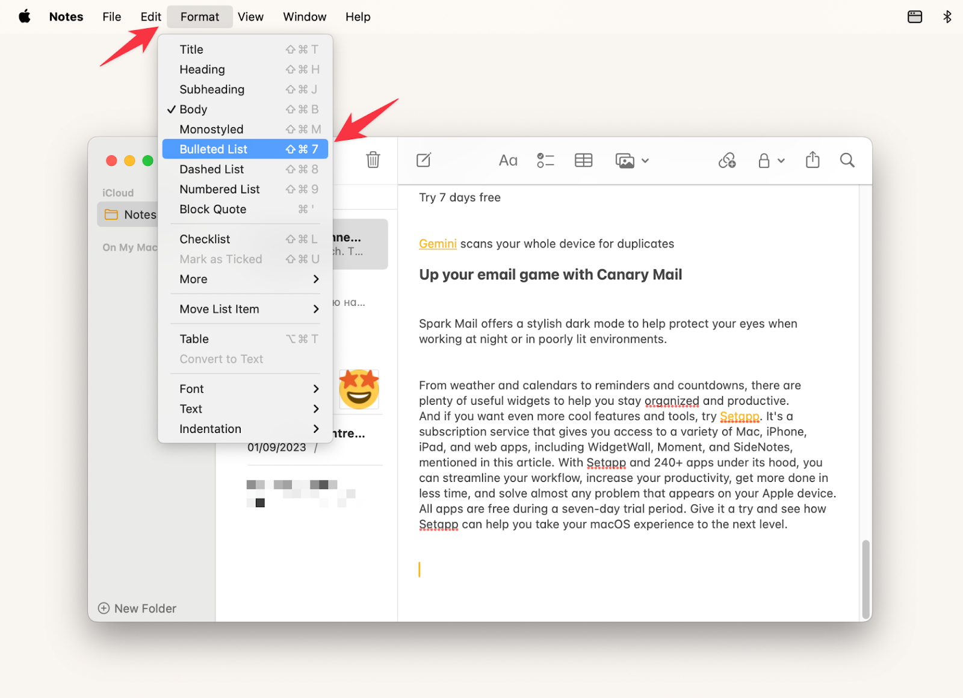The width and height of the screenshot is (963, 698).
Task: Expand the Move List Item submenu
Action: (219, 308)
